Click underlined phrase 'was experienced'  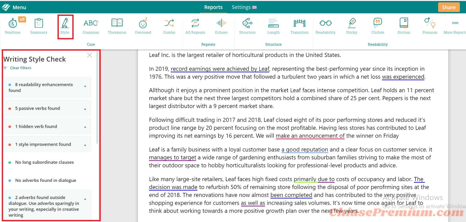click(x=403, y=77)
